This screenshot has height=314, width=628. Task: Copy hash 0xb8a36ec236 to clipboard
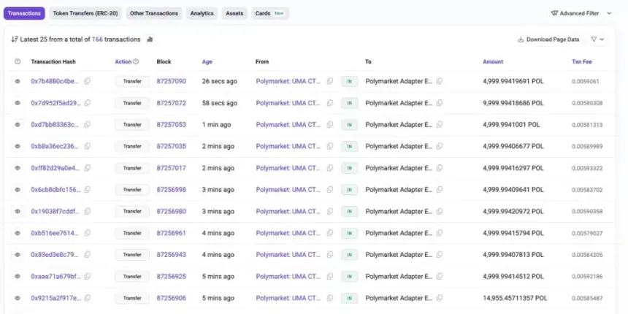coord(88,146)
